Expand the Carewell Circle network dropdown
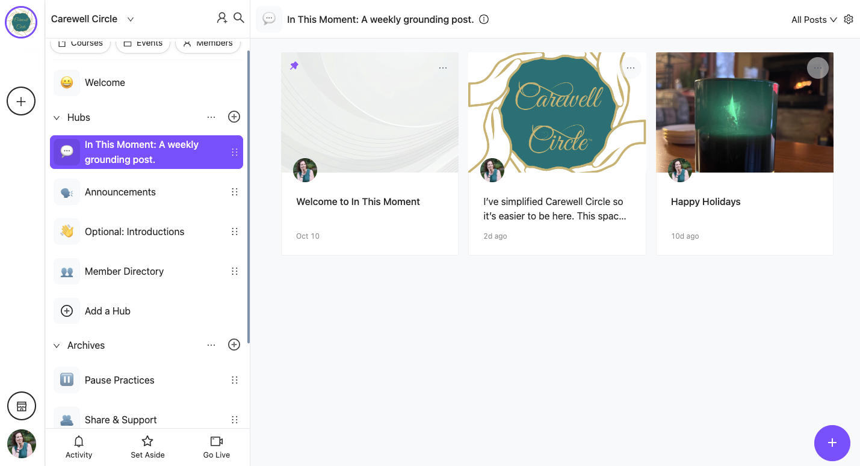Image resolution: width=860 pixels, height=466 pixels. tap(131, 19)
